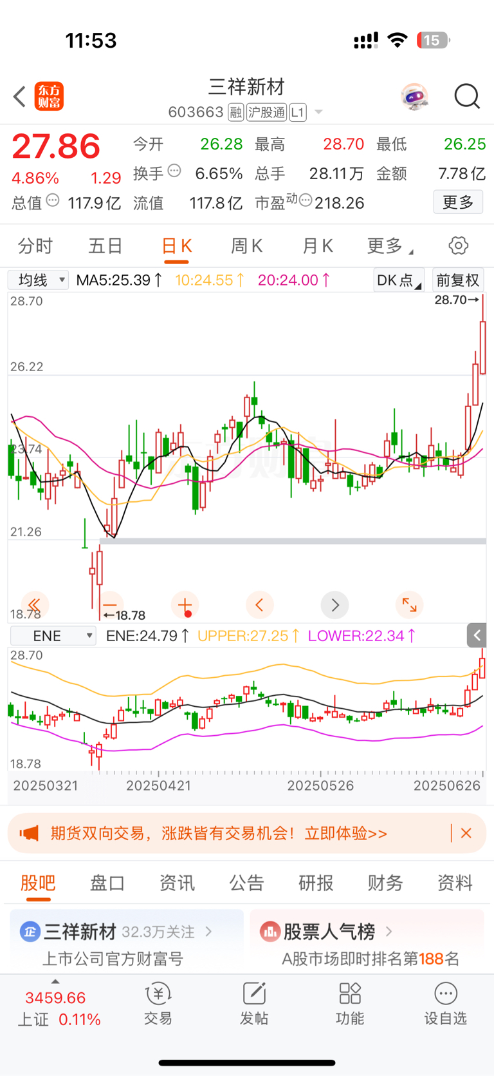Tap LOWER:22.34 indicator value
This screenshot has width=494, height=1076.
(361, 636)
